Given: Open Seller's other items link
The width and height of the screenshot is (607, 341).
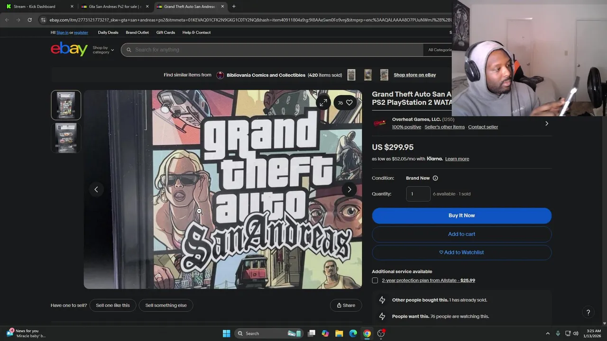Looking at the screenshot, I should (444, 127).
